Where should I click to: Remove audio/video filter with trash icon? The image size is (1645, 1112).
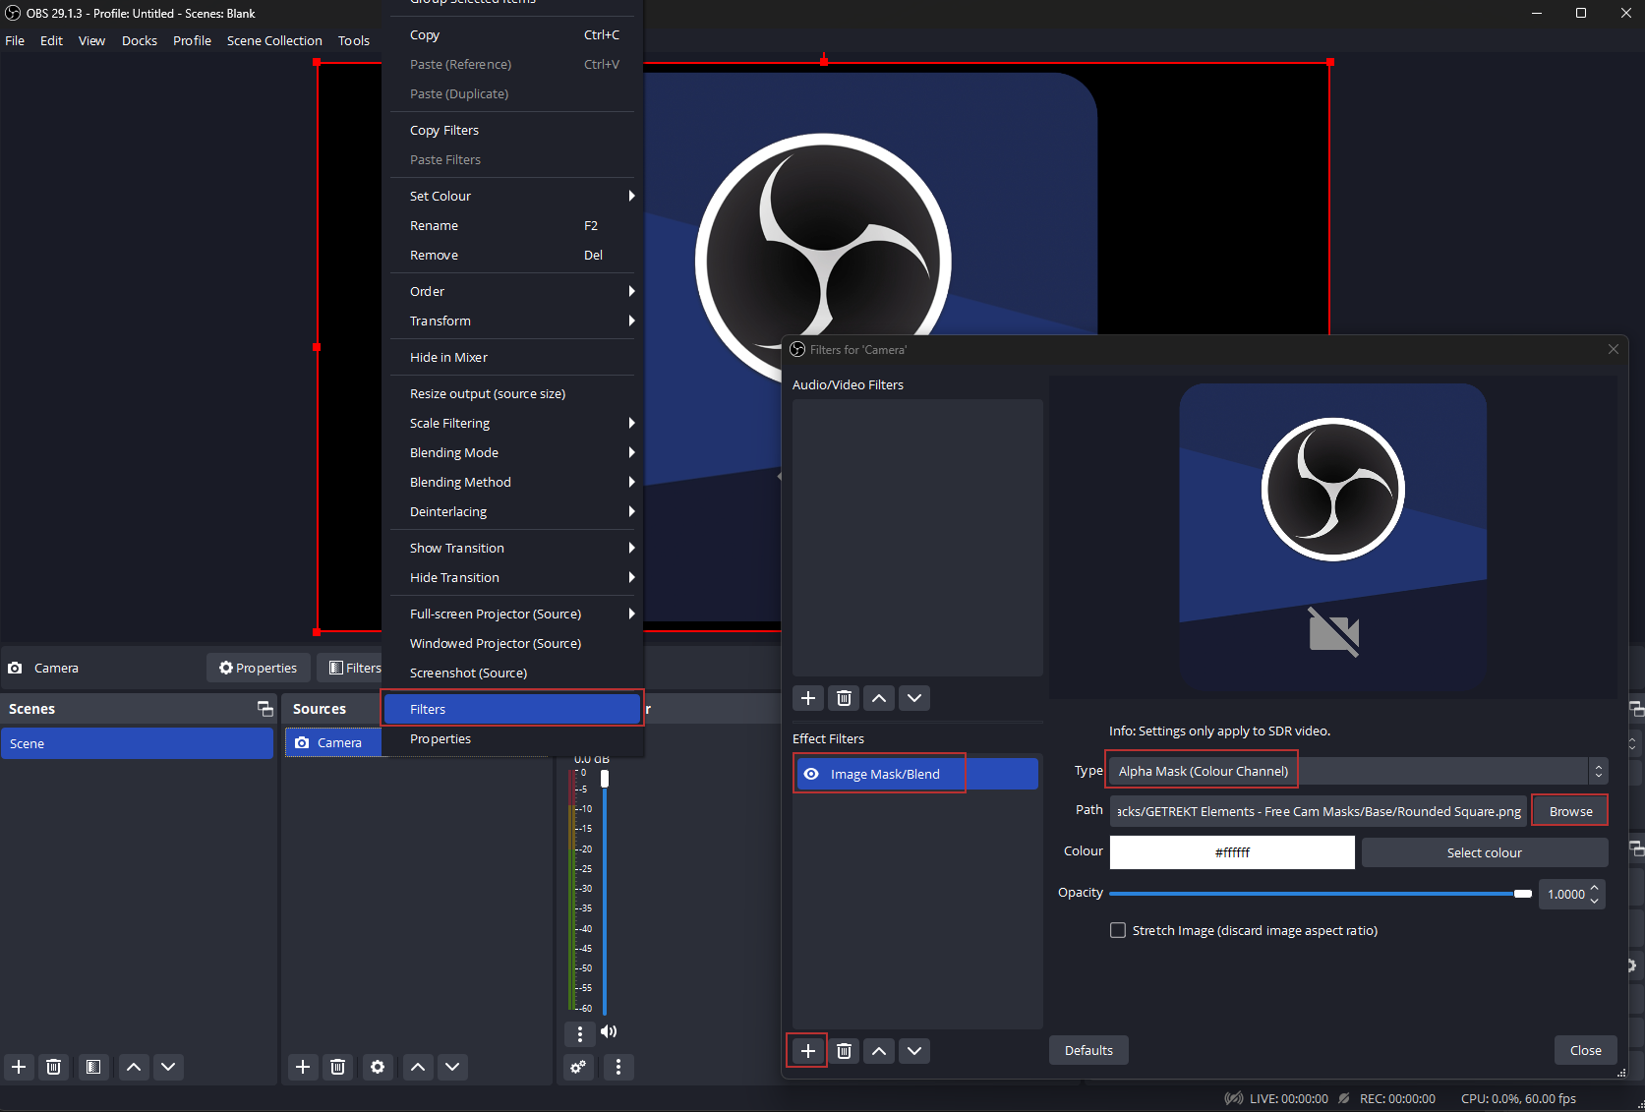844,698
